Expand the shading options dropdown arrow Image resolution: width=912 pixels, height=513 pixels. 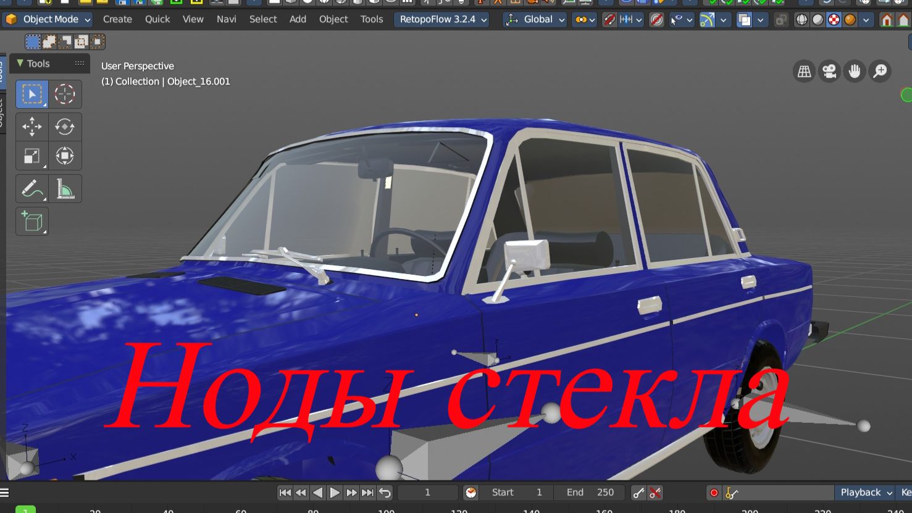pos(866,20)
